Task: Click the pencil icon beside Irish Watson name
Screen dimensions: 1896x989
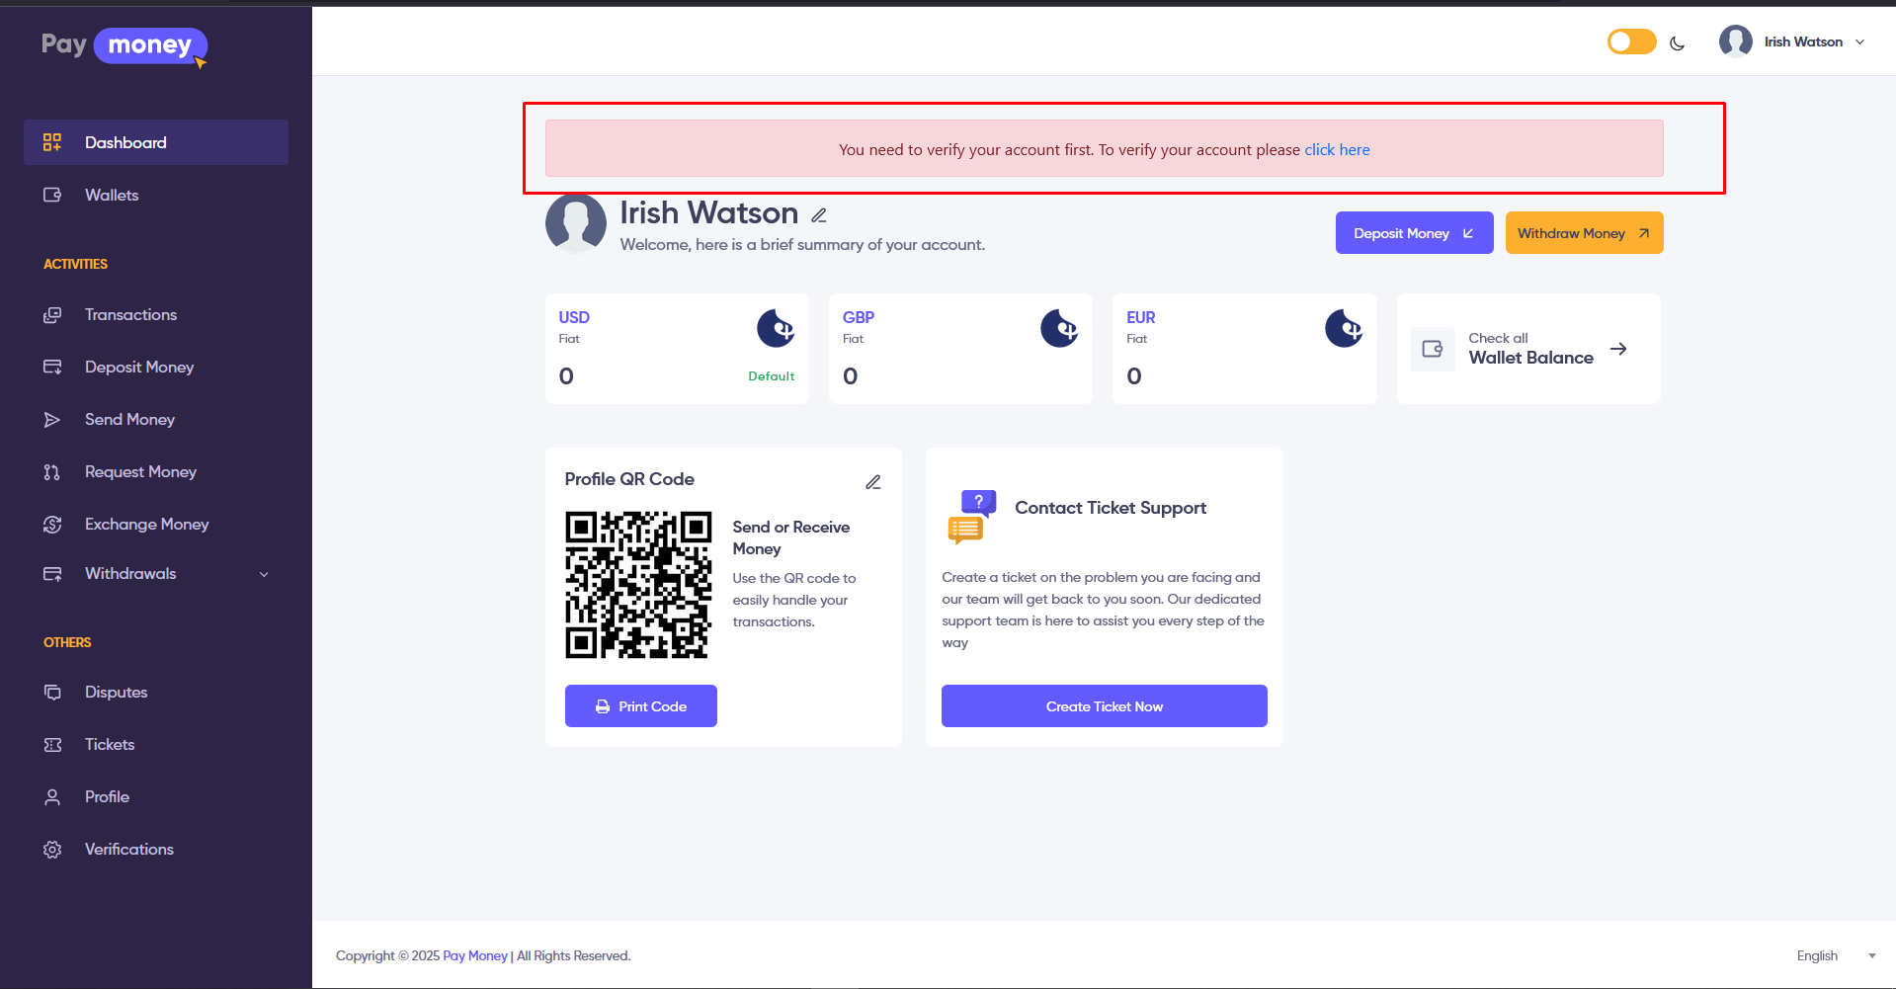Action: coord(819,215)
